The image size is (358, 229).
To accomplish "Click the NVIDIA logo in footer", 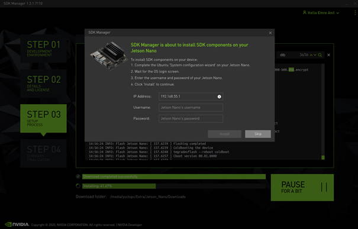I will [17, 224].
